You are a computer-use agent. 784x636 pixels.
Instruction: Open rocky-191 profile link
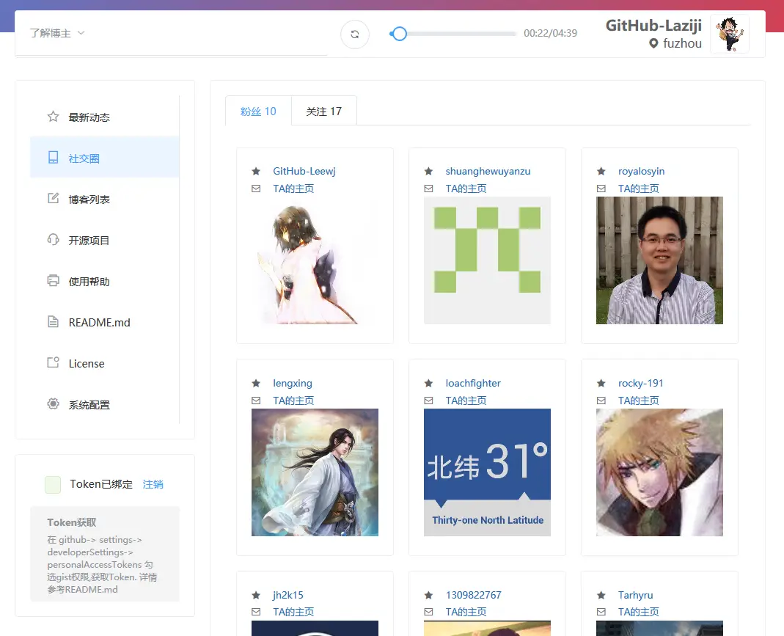click(640, 383)
